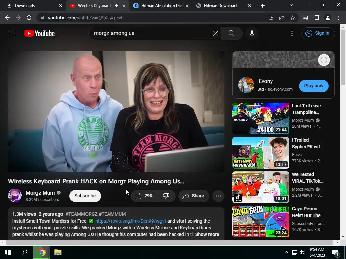Open YouTube settings three-dot menu
Viewport: 346px width, 259px height.
(292, 33)
